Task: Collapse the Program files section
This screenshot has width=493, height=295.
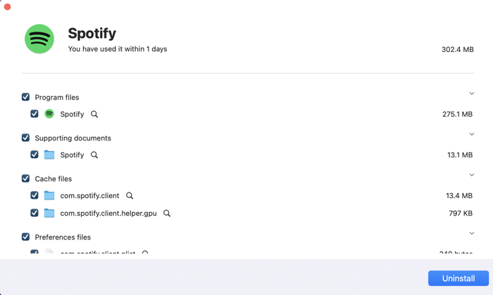Action: tap(472, 93)
